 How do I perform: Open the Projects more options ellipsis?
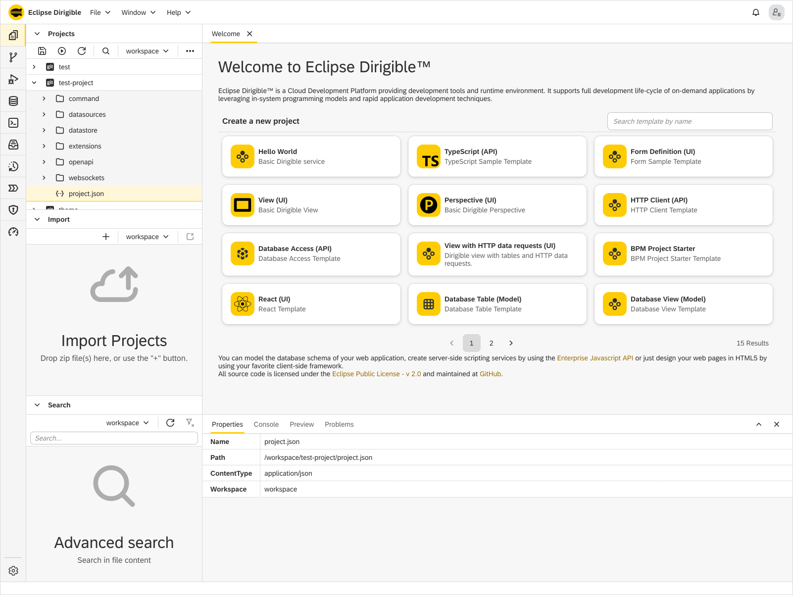click(x=190, y=51)
